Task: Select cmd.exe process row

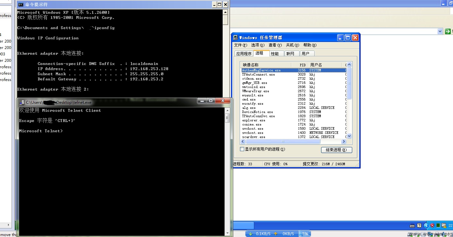Action: 294,99
